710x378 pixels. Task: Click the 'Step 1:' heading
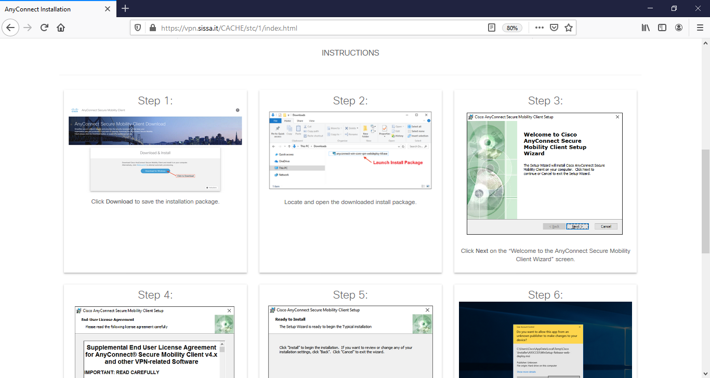tap(155, 101)
